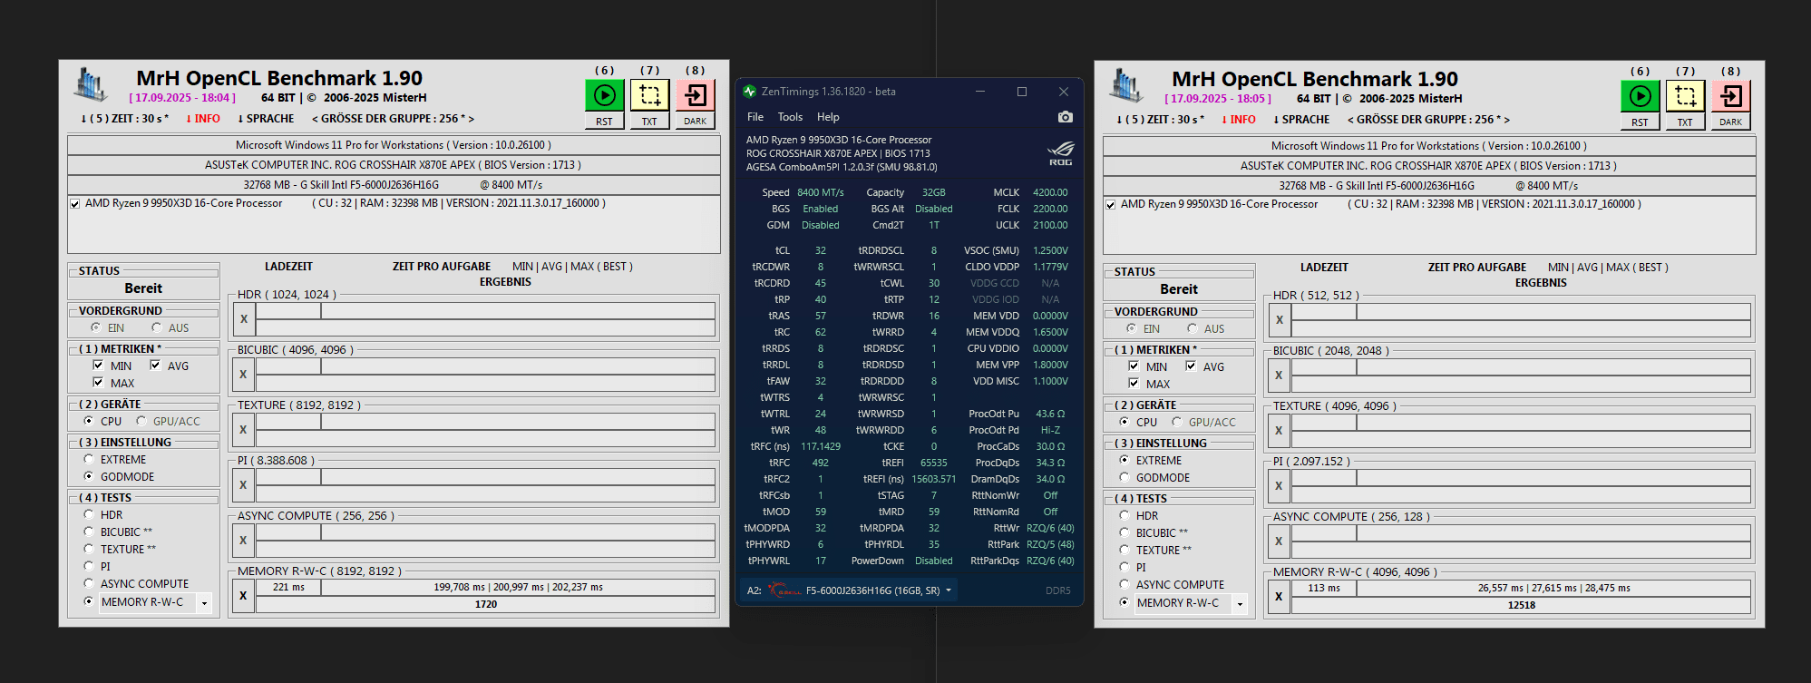Open the Tools menu in ZenTimings
Image resolution: width=1811 pixels, height=683 pixels.
click(x=790, y=117)
